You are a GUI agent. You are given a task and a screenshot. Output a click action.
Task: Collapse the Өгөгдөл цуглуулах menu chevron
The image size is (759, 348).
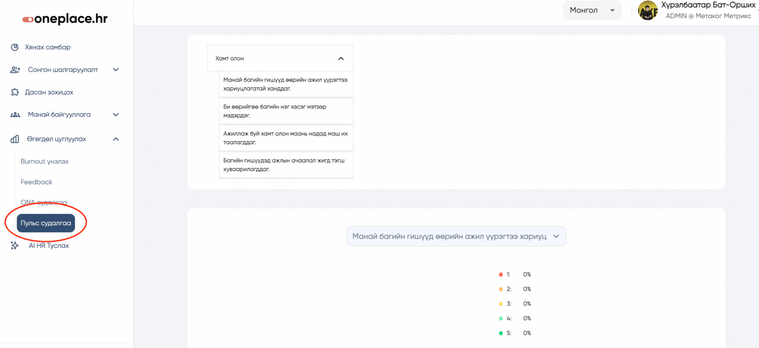[116, 139]
